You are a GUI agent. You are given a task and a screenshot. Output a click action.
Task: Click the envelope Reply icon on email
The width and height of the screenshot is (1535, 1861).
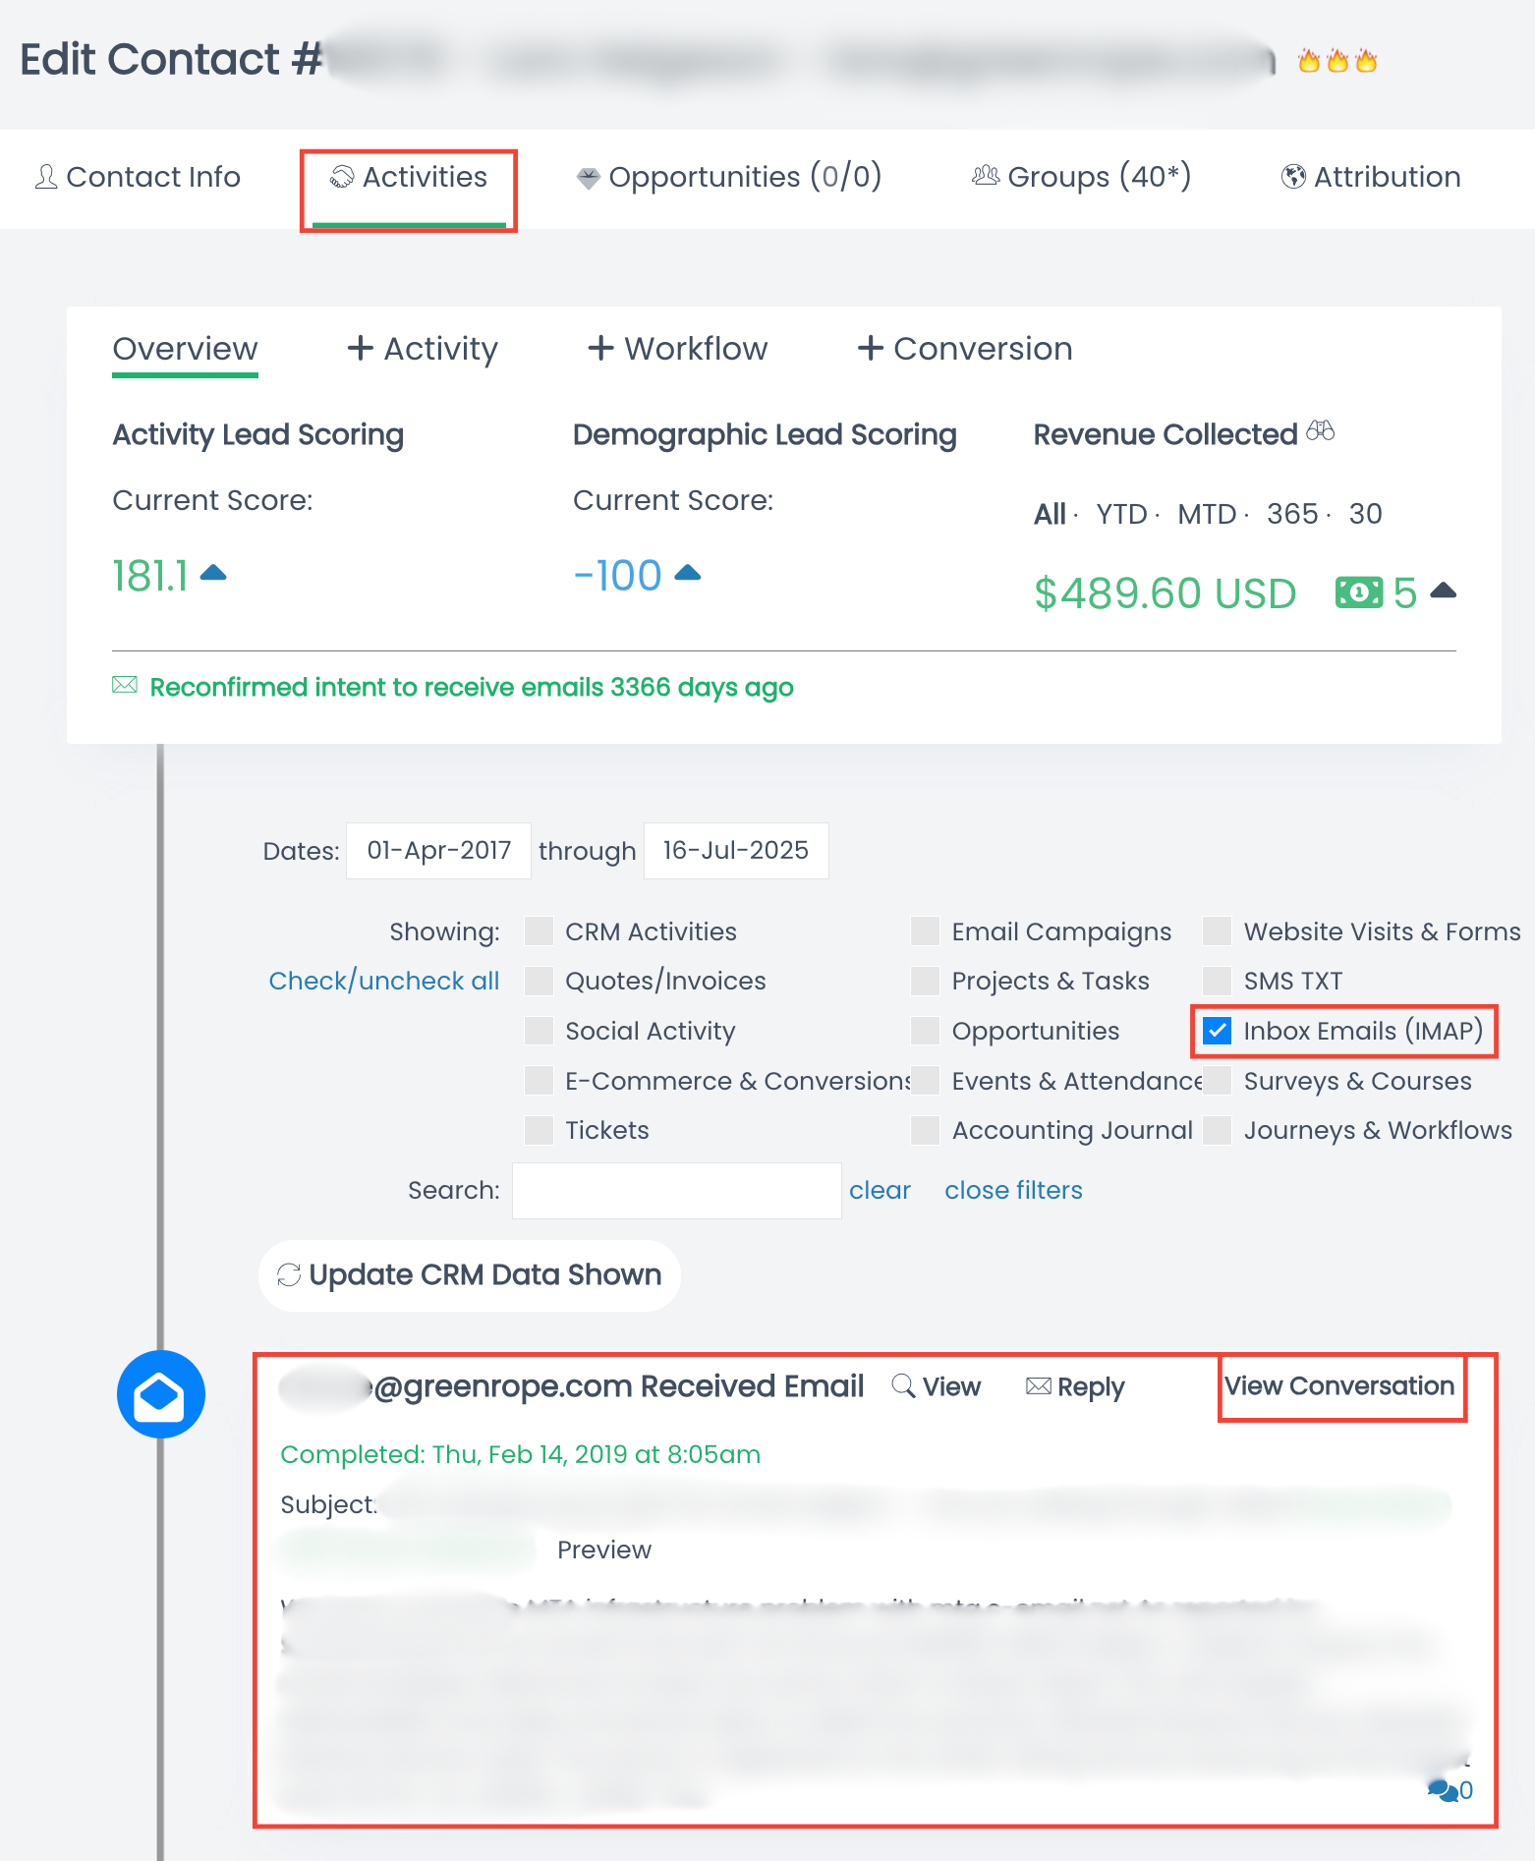pos(1038,1385)
